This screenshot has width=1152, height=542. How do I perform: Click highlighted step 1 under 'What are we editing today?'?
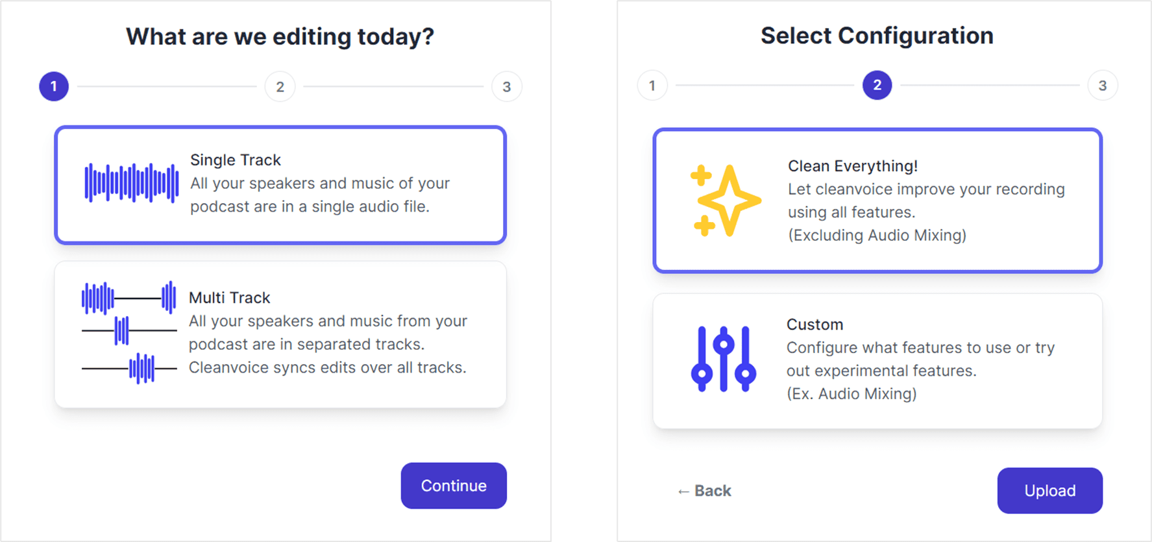(54, 86)
